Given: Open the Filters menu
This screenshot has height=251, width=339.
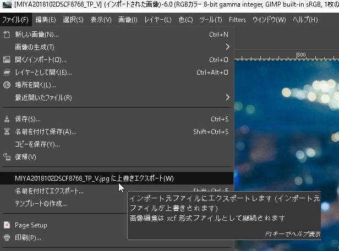Looking at the screenshot, I should pyautogui.click(x=237, y=20).
